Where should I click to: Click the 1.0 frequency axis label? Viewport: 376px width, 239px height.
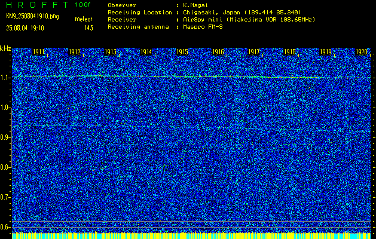point(5,108)
